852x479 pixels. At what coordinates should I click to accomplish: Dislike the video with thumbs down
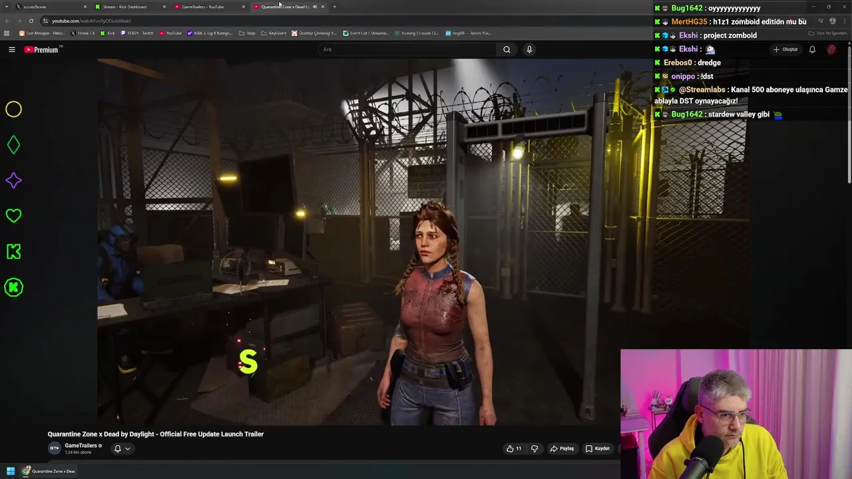pyautogui.click(x=534, y=448)
